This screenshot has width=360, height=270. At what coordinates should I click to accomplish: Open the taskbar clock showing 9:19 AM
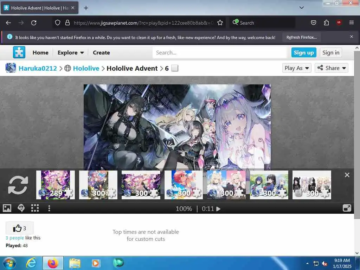[342, 263]
